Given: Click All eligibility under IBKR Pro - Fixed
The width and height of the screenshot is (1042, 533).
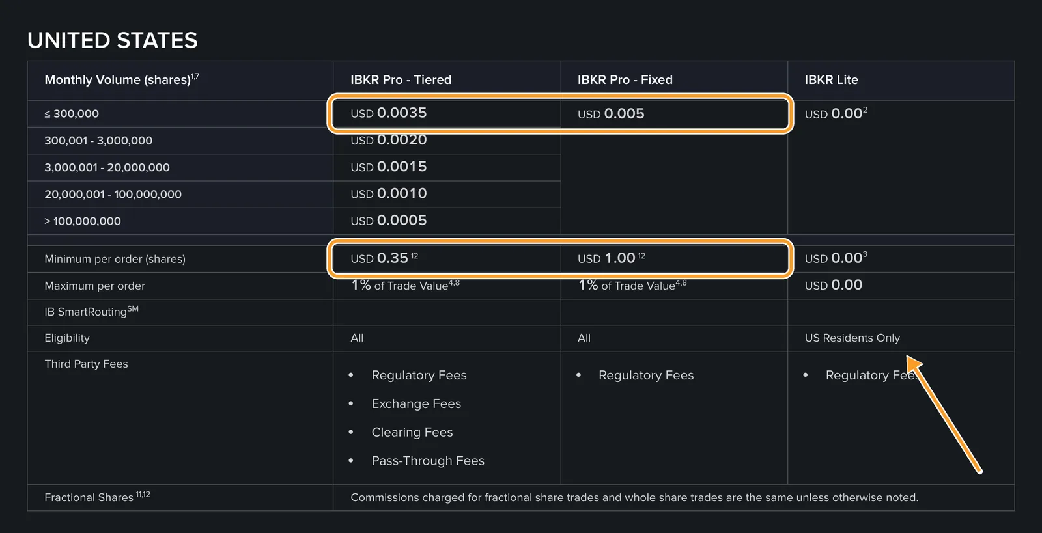Looking at the screenshot, I should [x=584, y=338].
